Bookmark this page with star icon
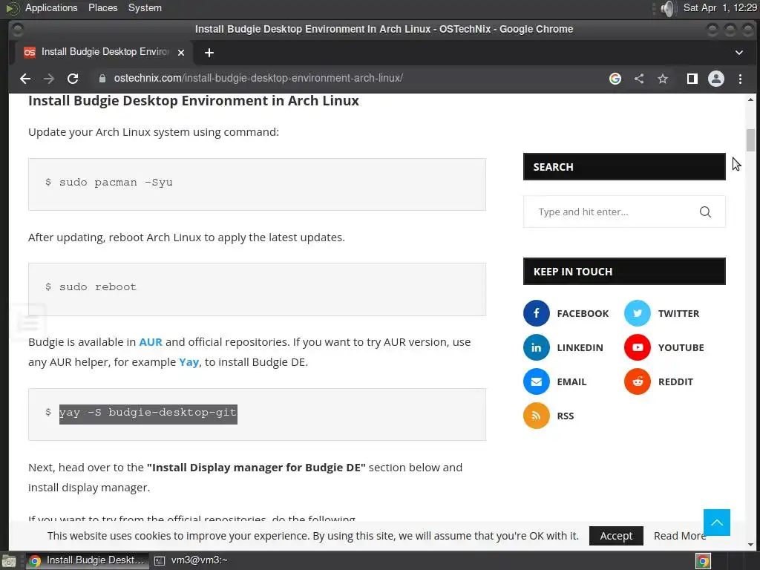The height and width of the screenshot is (570, 760). coord(663,79)
